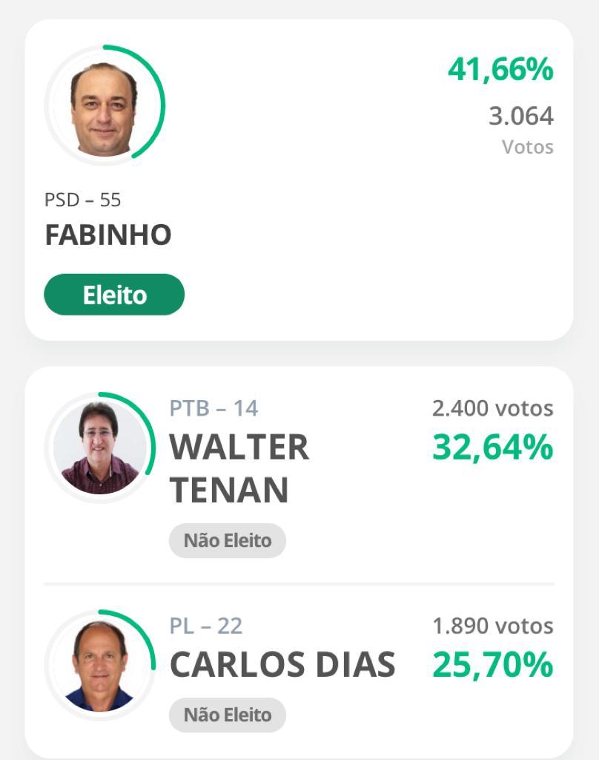Click the PSD – 55 party label
The image size is (599, 760).
point(83,200)
